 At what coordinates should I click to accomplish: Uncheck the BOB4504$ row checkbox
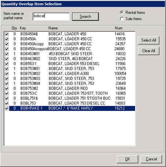[x=7, y=34]
